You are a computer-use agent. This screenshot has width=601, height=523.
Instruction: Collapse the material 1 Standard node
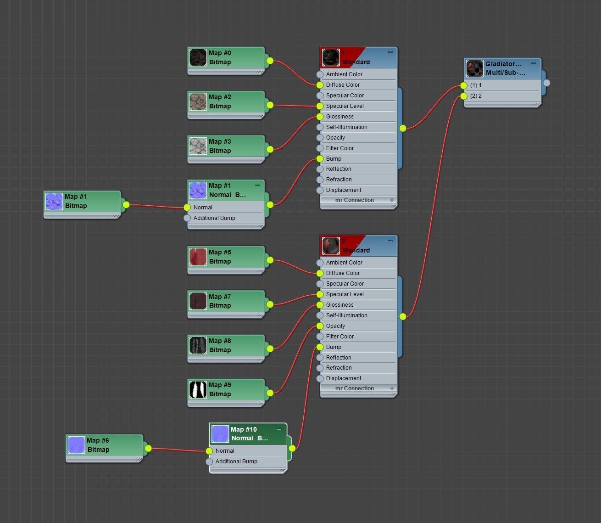(x=390, y=52)
